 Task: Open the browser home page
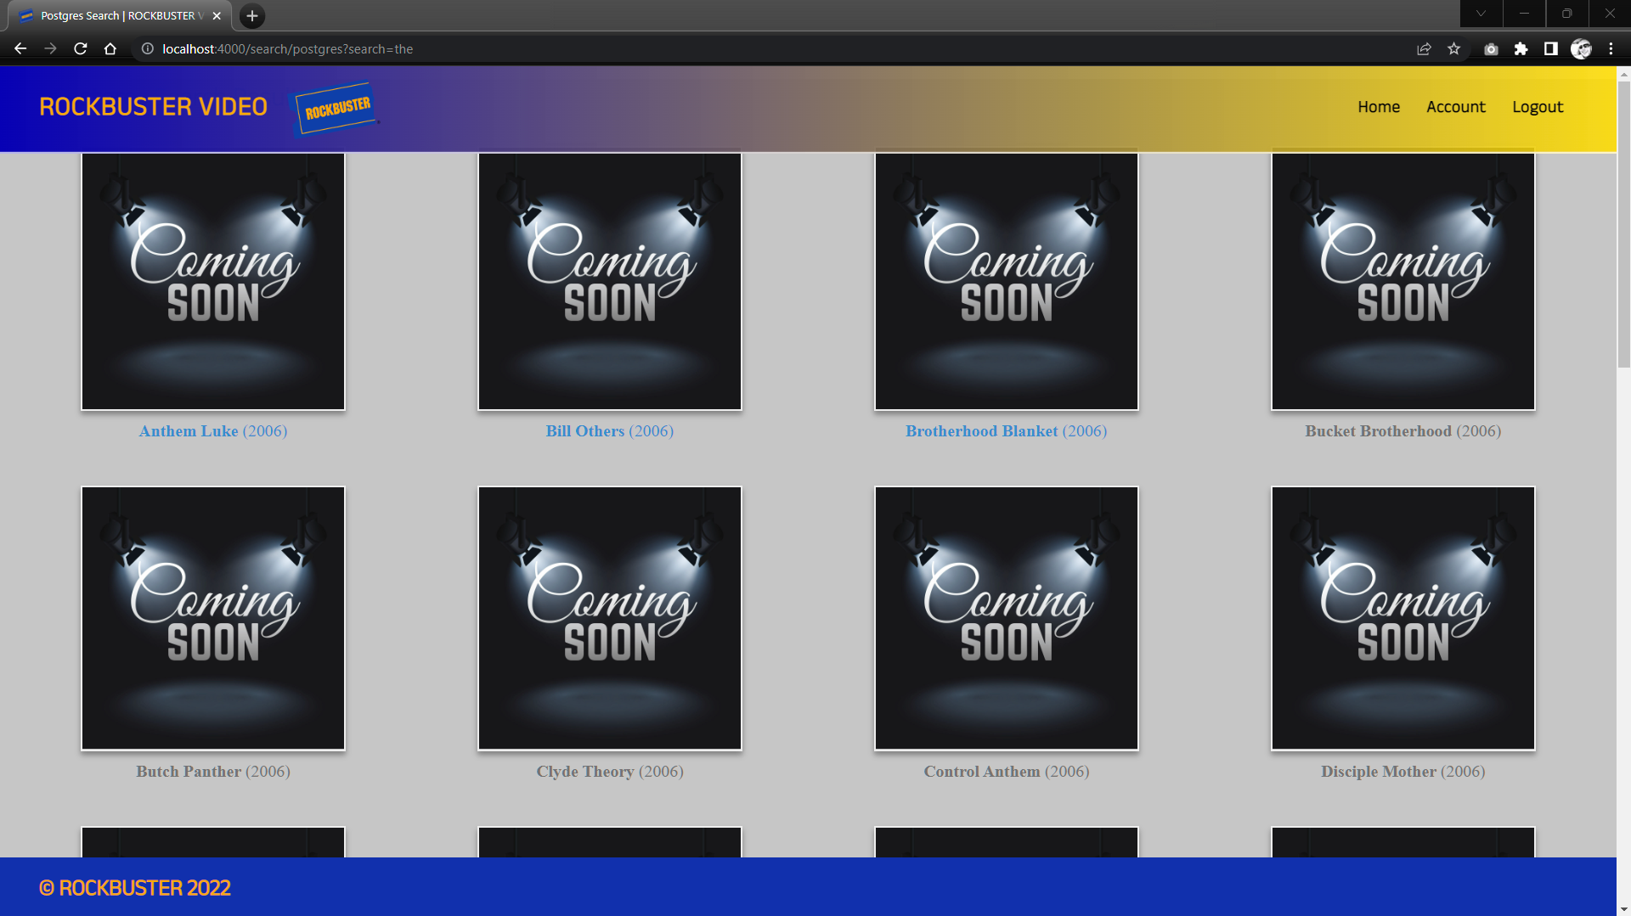[110, 49]
